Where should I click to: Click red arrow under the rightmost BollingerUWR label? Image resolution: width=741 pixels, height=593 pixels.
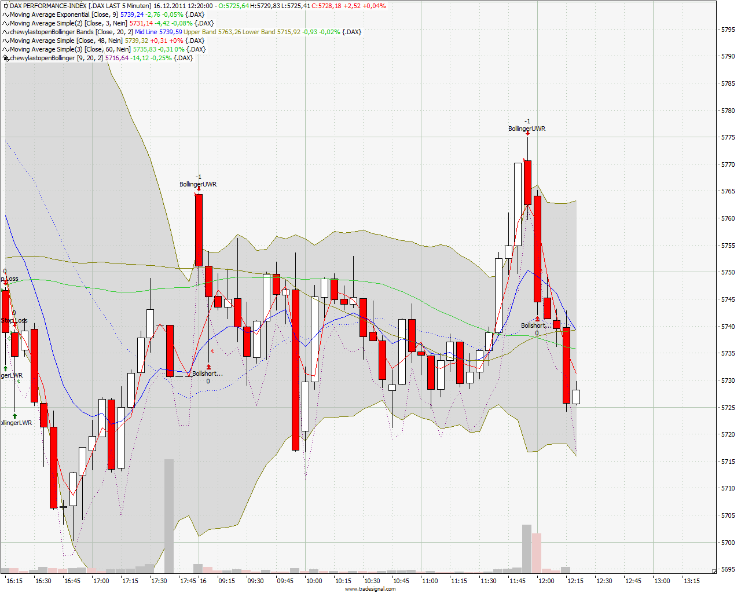(x=527, y=134)
